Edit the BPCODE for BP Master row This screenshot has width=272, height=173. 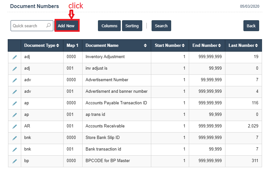[x=14, y=161]
